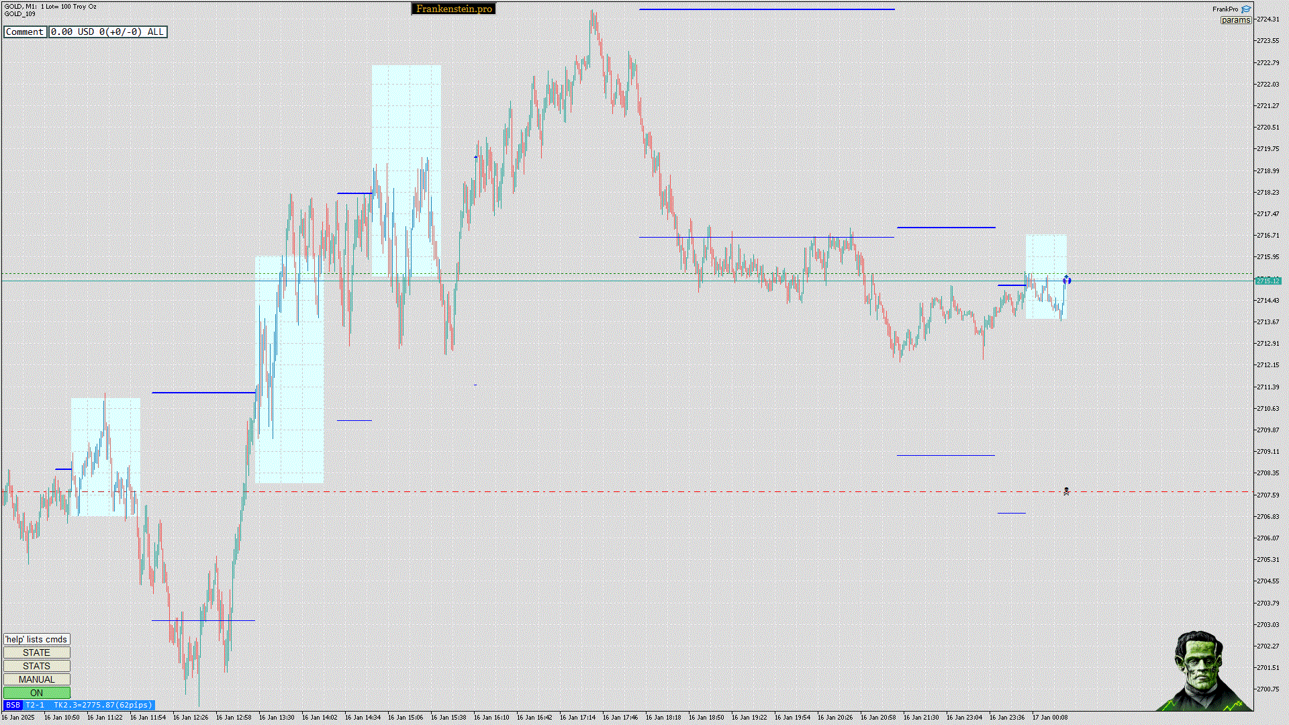
Task: Toggle the green ON button
Action: tap(37, 693)
